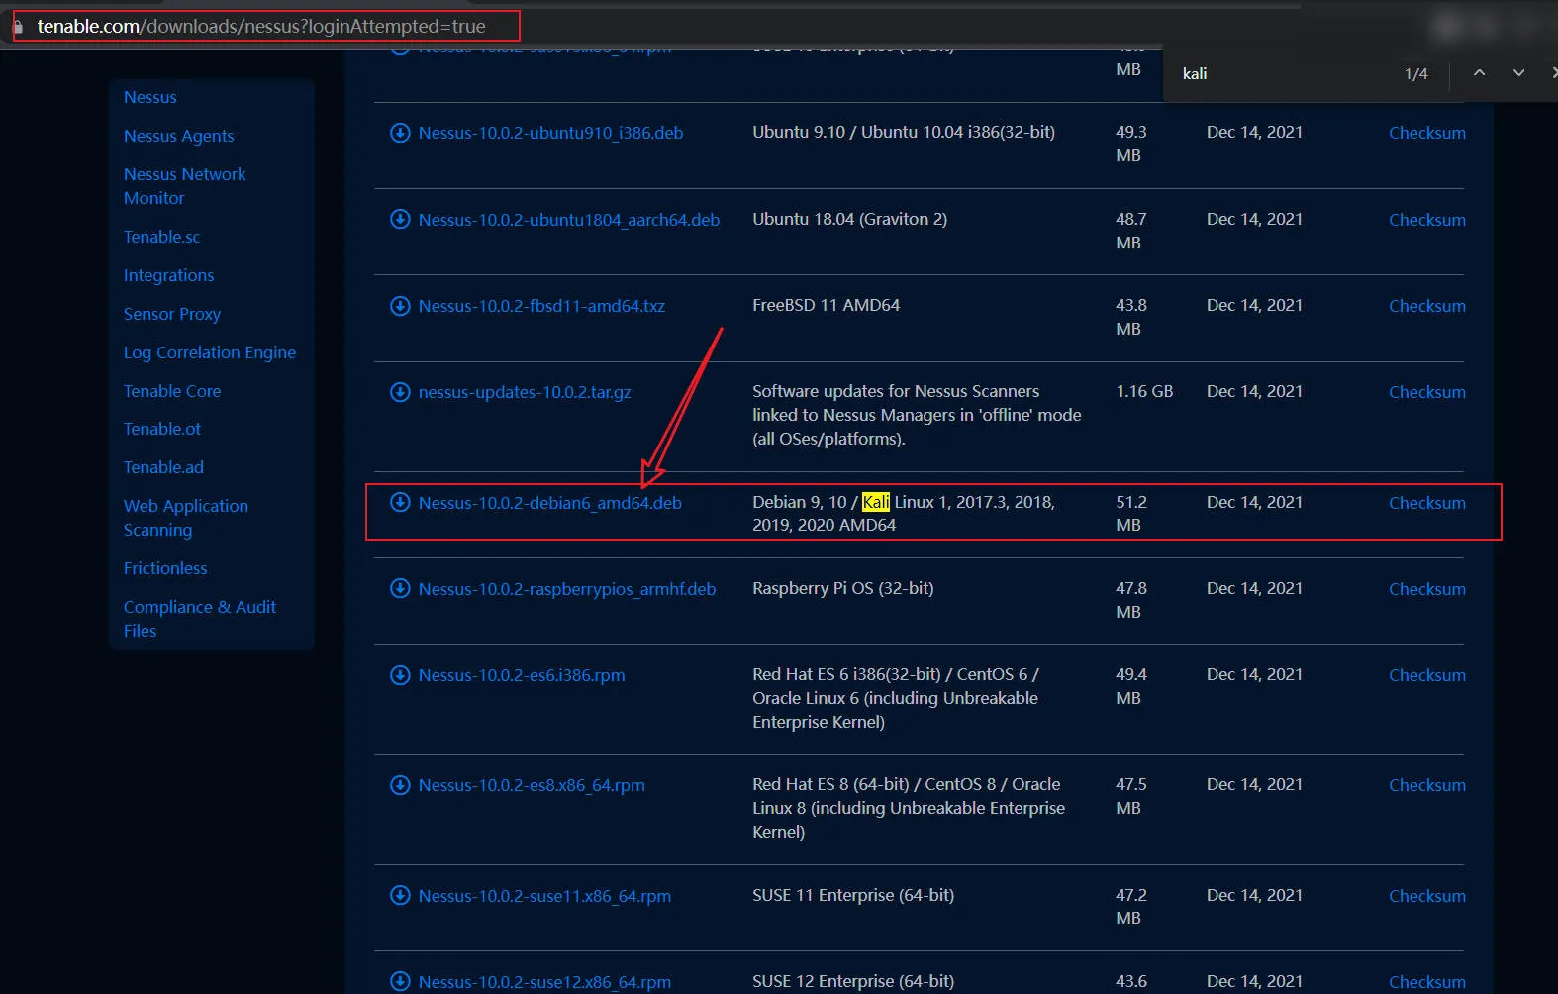Viewport: 1558px width, 994px height.
Task: Click download icon for fbsd11-amd64.txz
Action: coord(400,306)
